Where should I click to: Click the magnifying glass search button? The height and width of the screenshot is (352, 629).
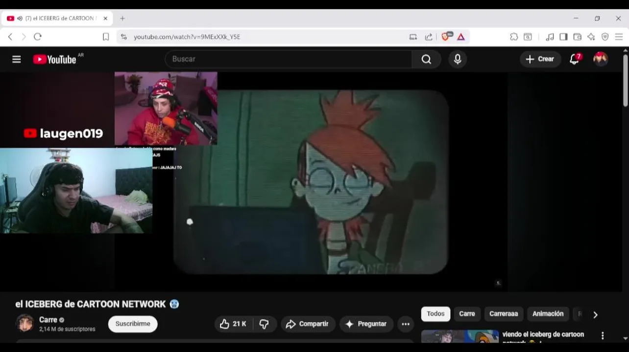tap(426, 59)
